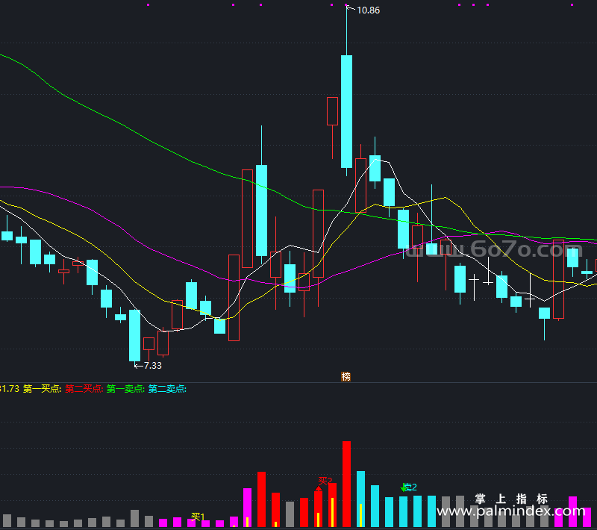This screenshot has height=530, width=597.
Task: Select the 买2 buy signal marker
Action: coord(325,481)
